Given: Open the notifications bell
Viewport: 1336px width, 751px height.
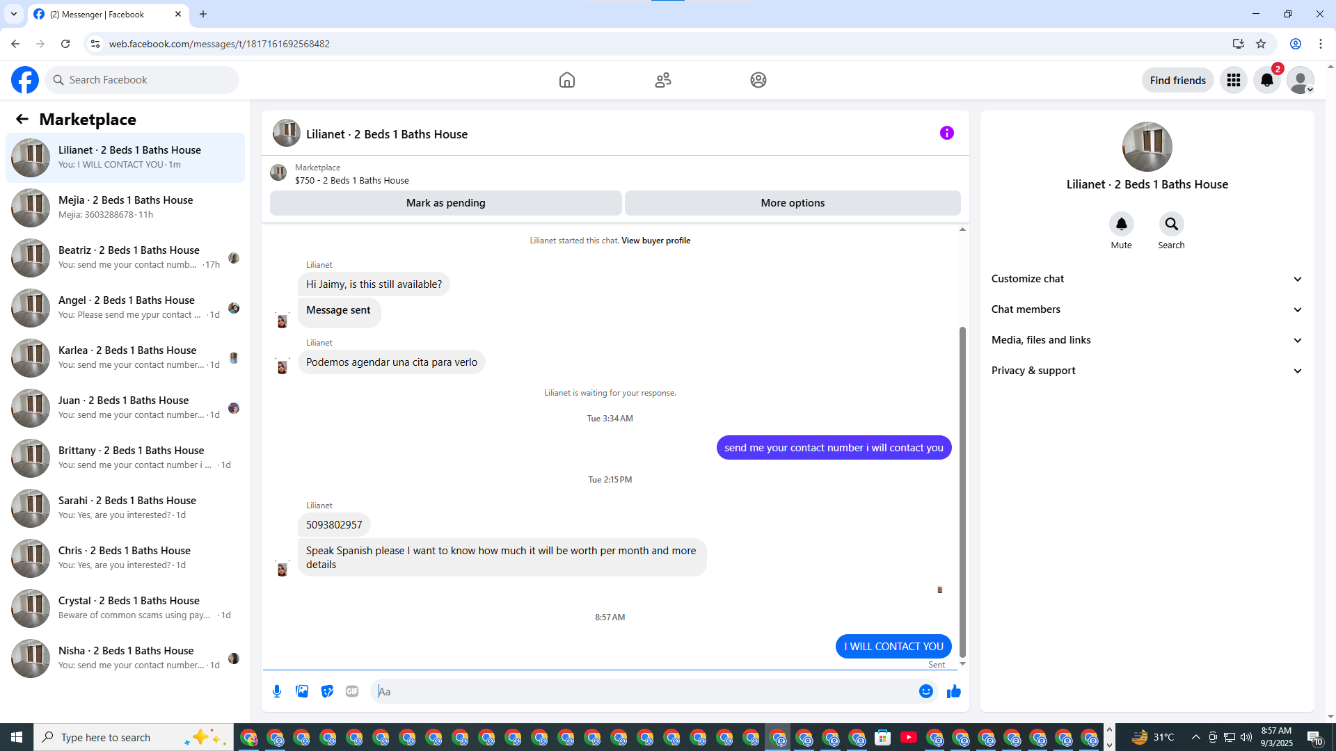Looking at the screenshot, I should 1267,80.
